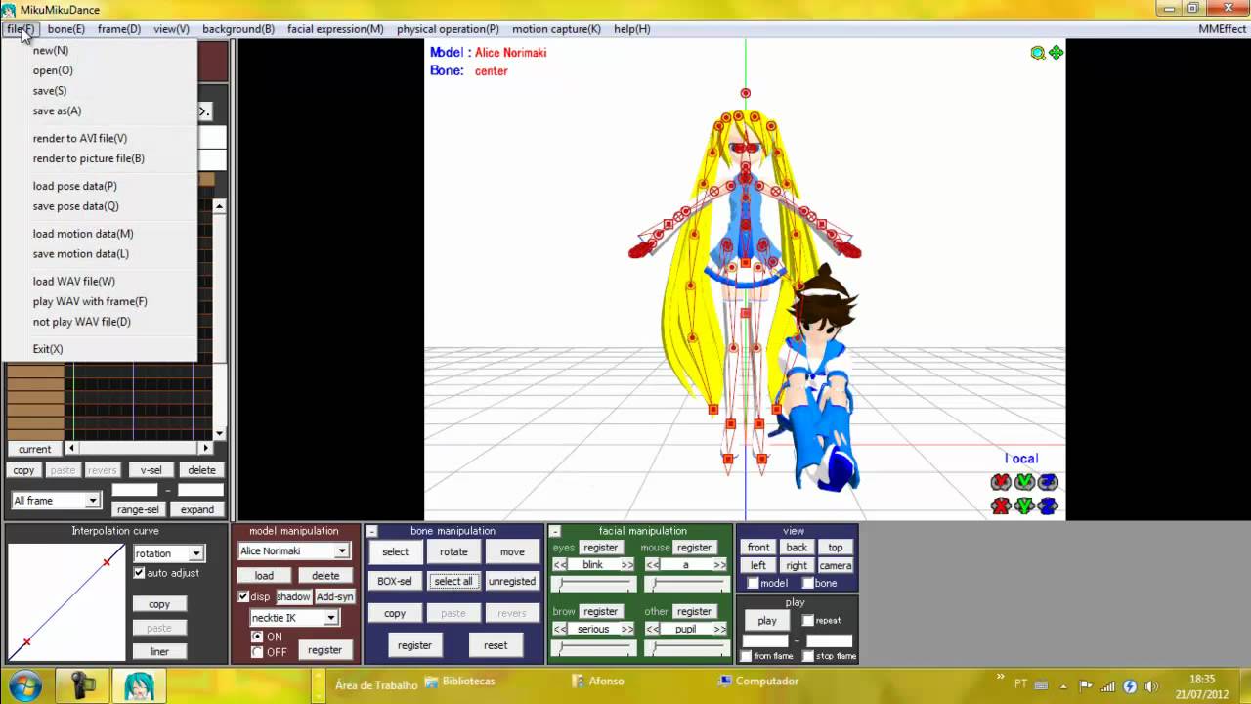
Task: Click previous eyes morph arrow beside blink
Action: [560, 565]
